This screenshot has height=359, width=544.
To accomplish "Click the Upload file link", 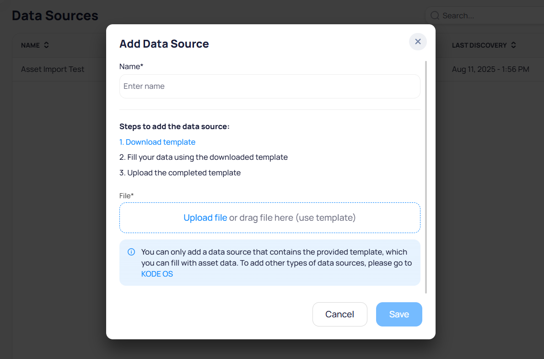I will (x=205, y=218).
